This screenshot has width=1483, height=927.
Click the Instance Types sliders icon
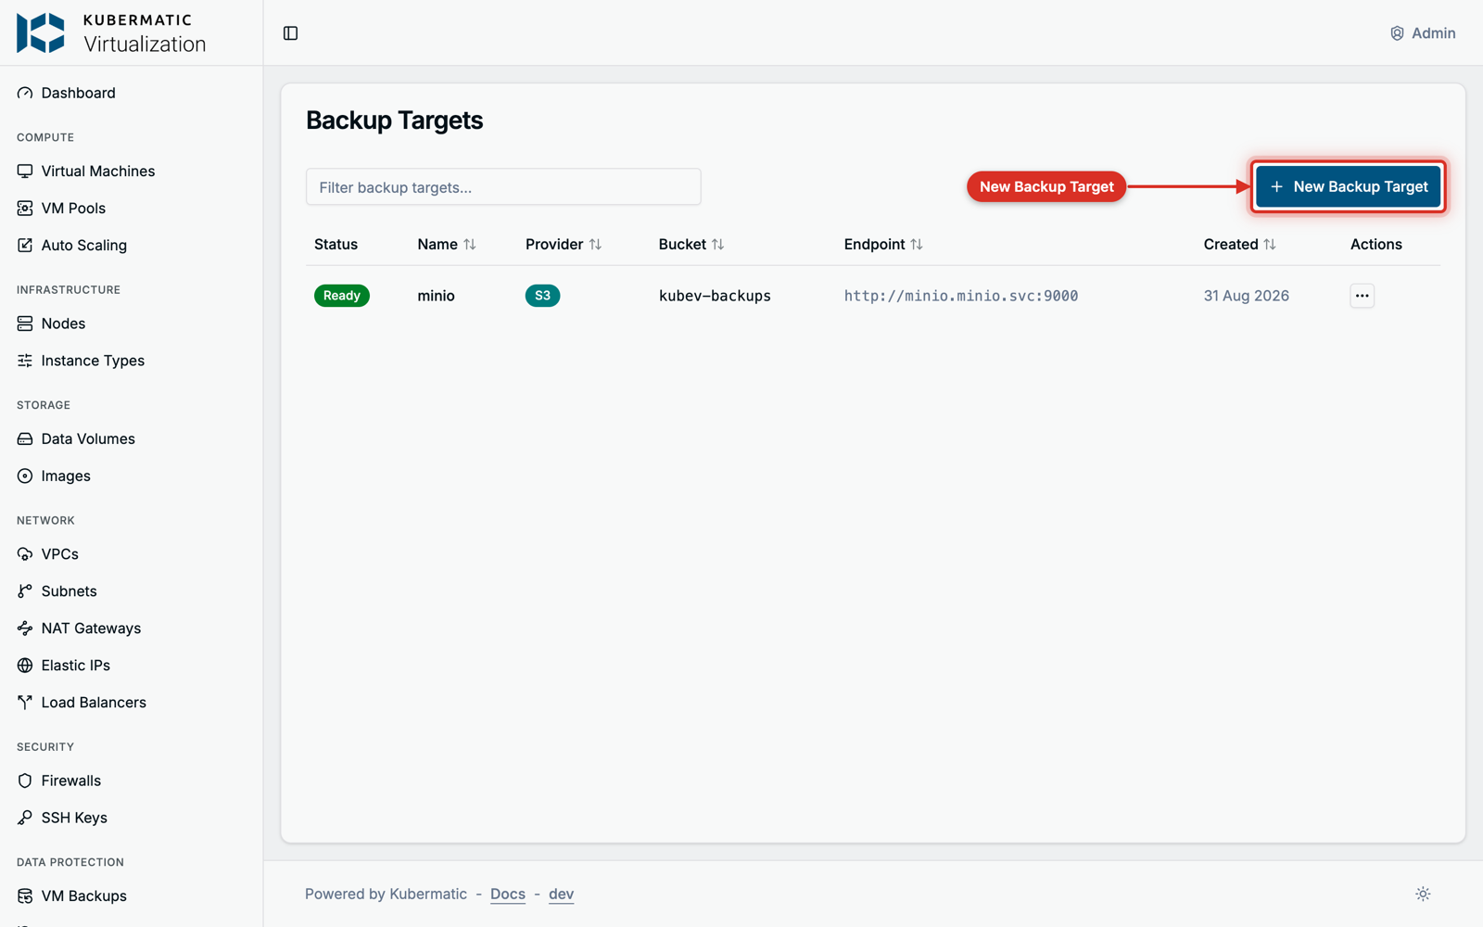pyautogui.click(x=25, y=361)
